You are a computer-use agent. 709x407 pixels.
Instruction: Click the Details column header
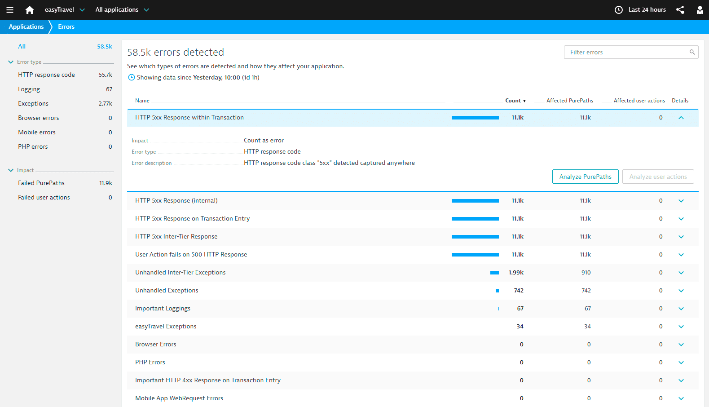tap(680, 101)
